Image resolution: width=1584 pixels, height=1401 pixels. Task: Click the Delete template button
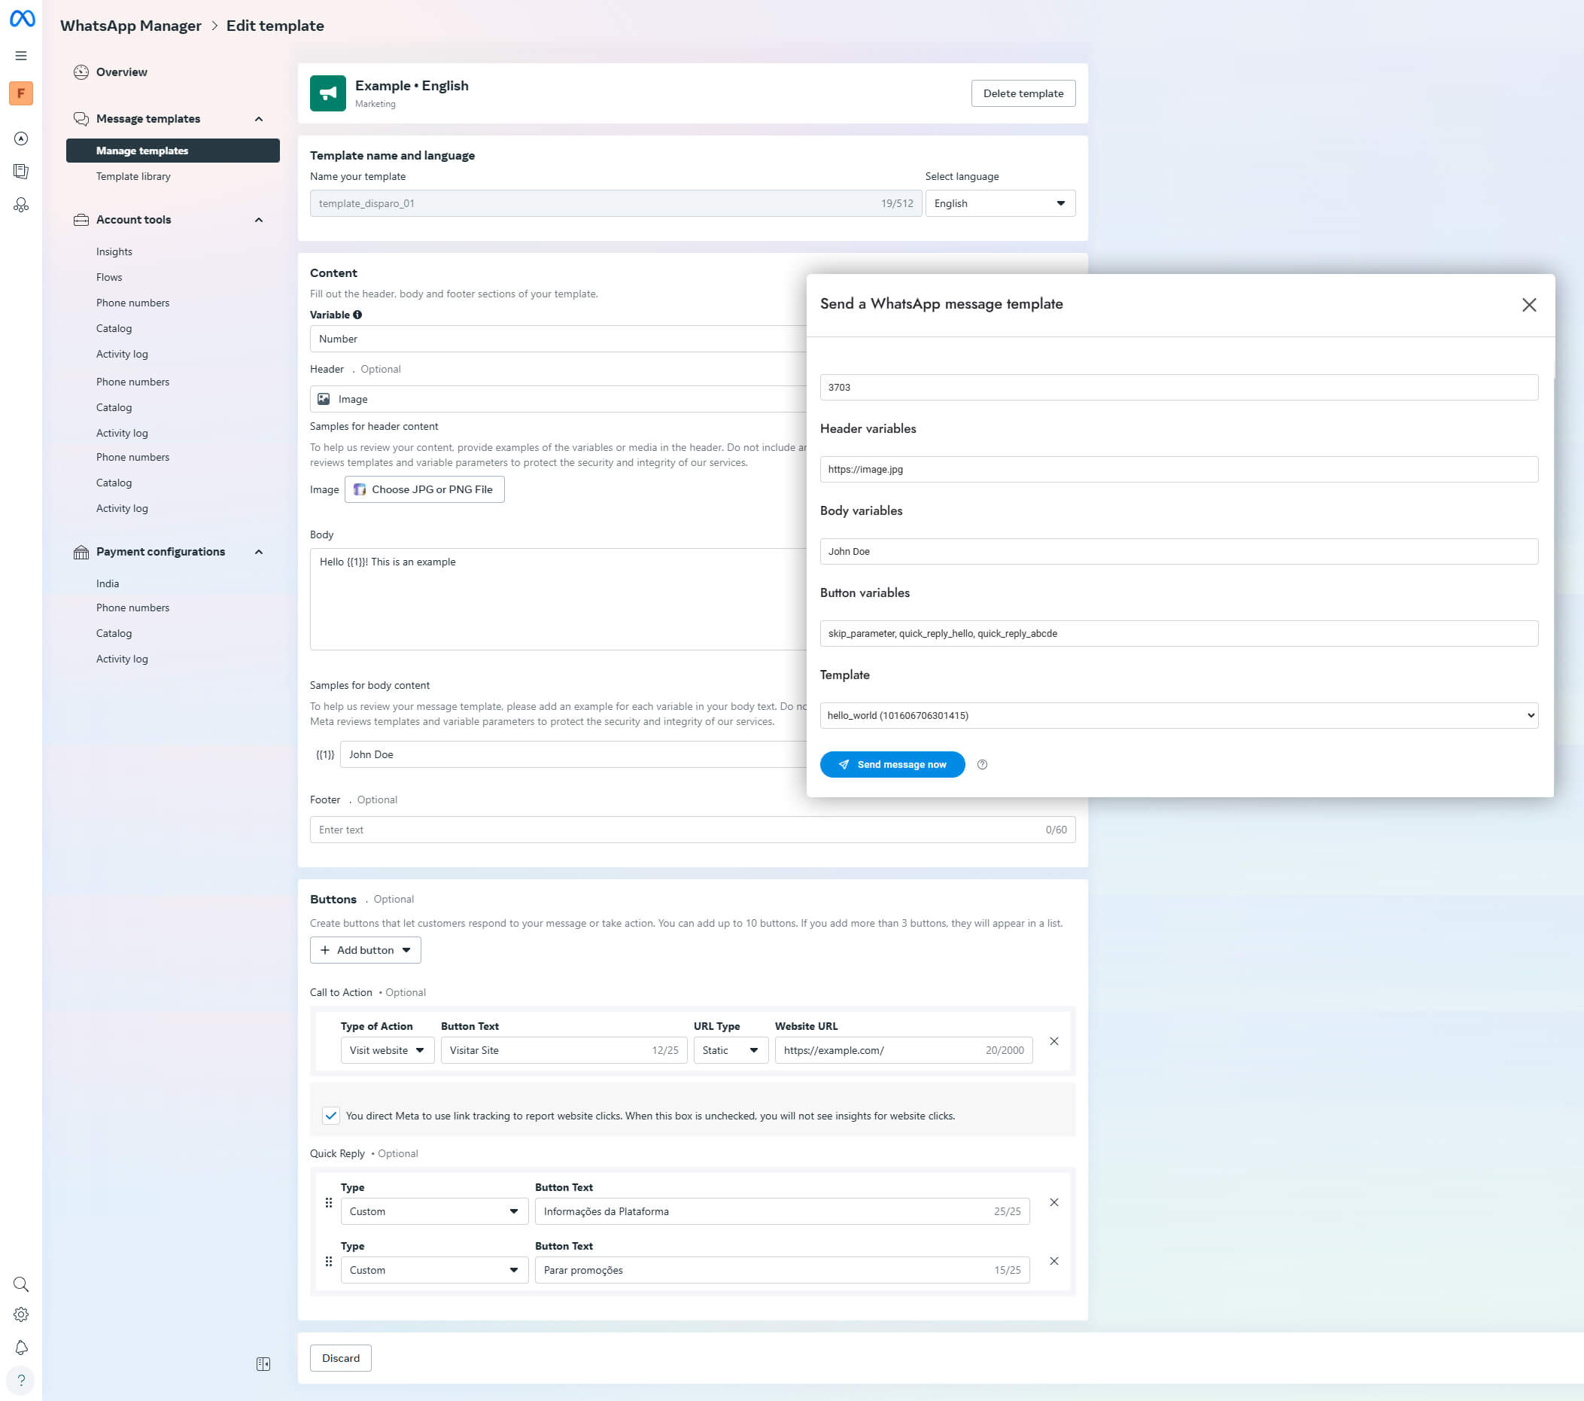[1023, 93]
